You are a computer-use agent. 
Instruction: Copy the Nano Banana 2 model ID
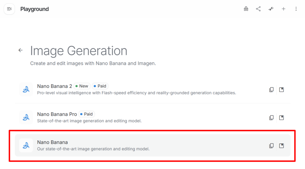pos(271,89)
